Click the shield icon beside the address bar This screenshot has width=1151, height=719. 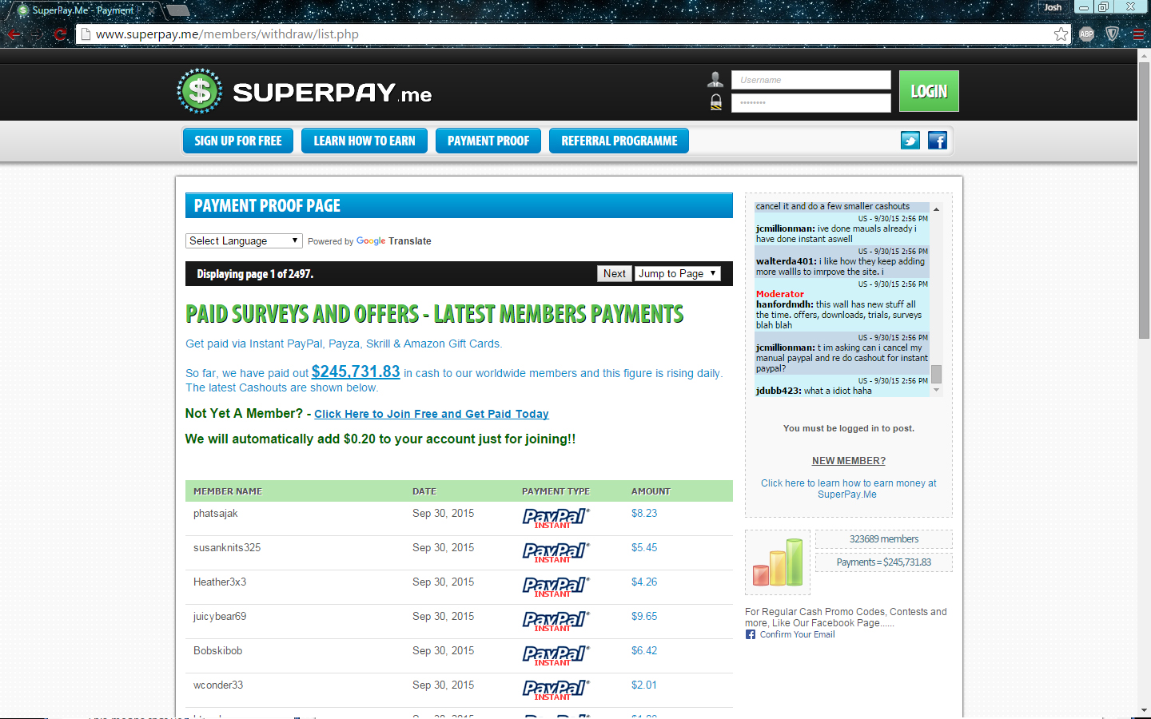tap(1112, 34)
